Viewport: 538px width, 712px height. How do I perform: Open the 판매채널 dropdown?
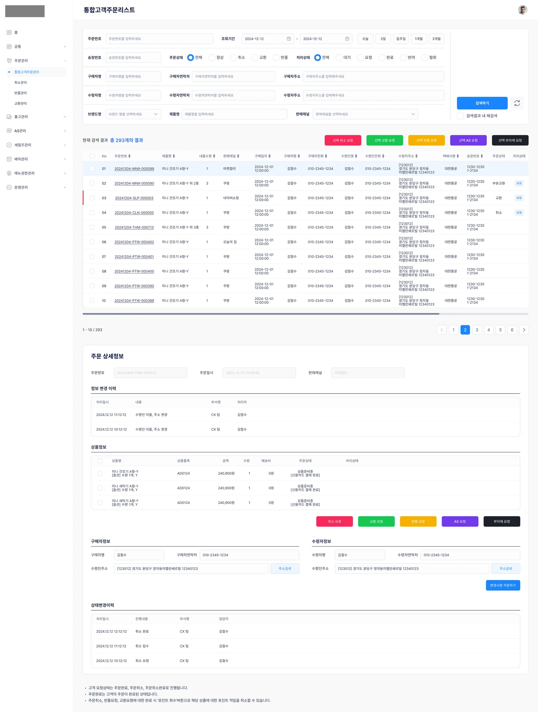[x=366, y=114]
